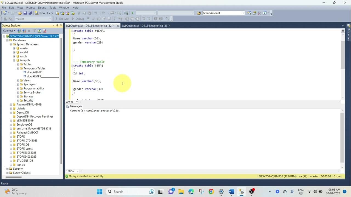Open the Object Explorer window position dropdown
The height and width of the screenshot is (197, 351).
click(53, 25)
